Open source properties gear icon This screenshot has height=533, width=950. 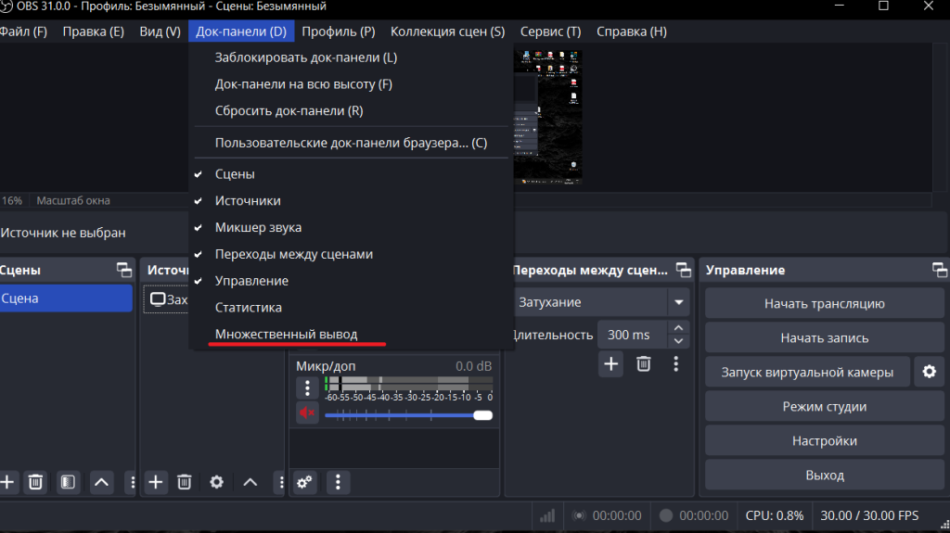click(216, 482)
